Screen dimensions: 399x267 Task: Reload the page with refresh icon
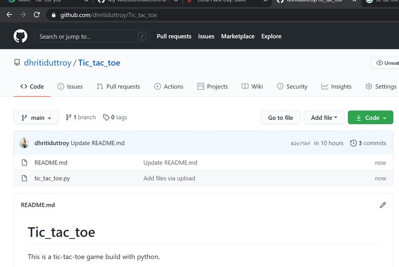(37, 15)
